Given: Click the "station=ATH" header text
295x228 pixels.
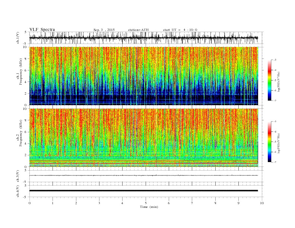Looking at the screenshot, I should 138,30.
